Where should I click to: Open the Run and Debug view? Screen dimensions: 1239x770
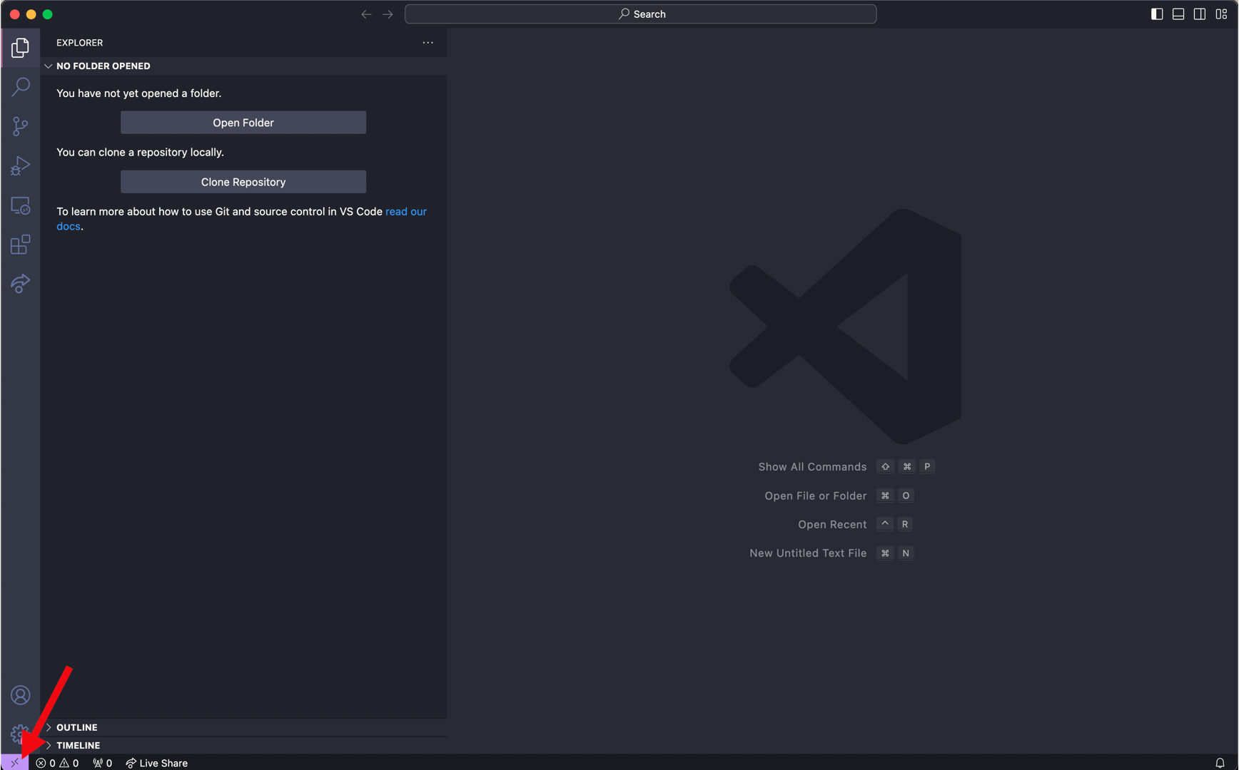tap(20, 166)
